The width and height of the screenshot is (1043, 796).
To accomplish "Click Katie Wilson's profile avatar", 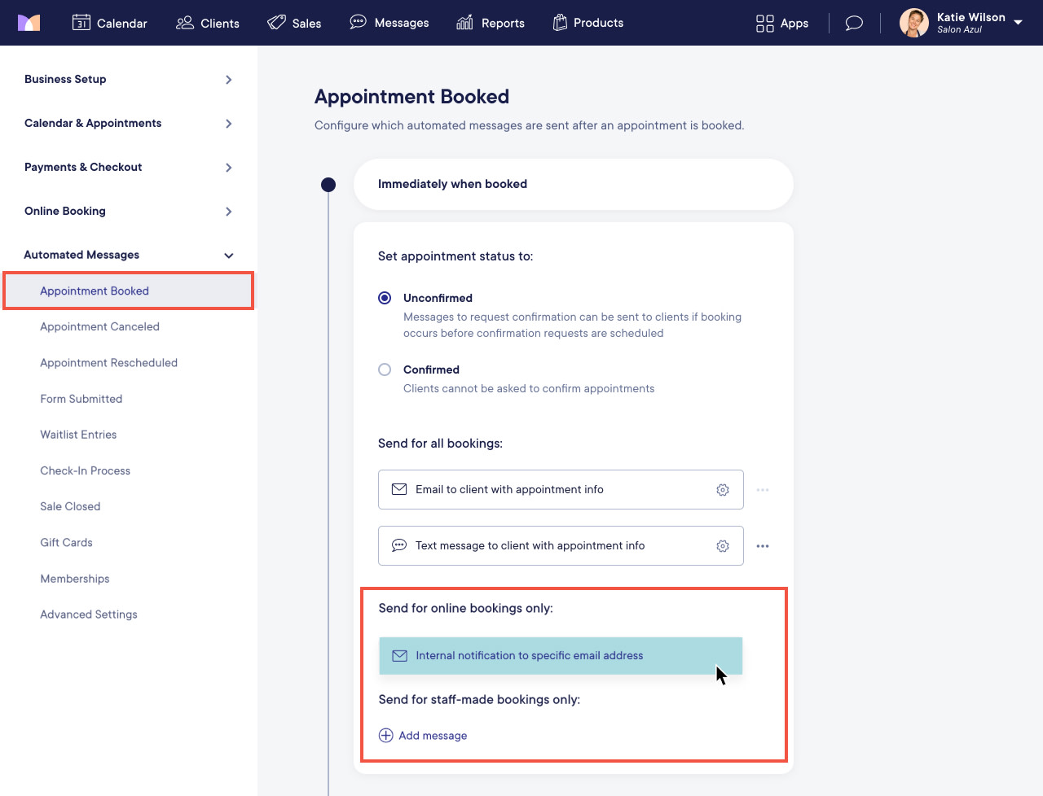I will (x=913, y=23).
